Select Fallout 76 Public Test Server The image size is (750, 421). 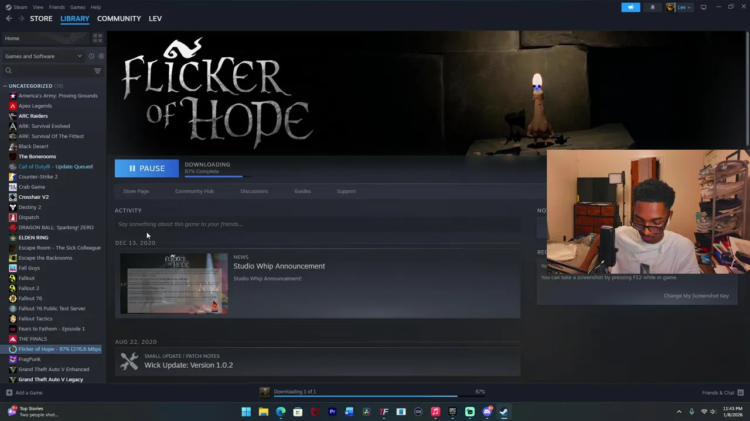(53, 309)
